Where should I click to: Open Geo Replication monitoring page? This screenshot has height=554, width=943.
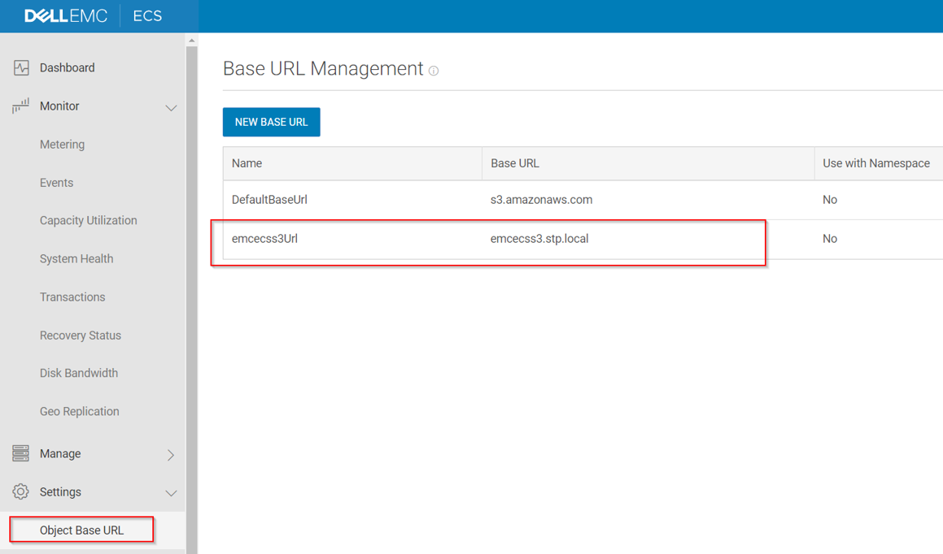[79, 412]
